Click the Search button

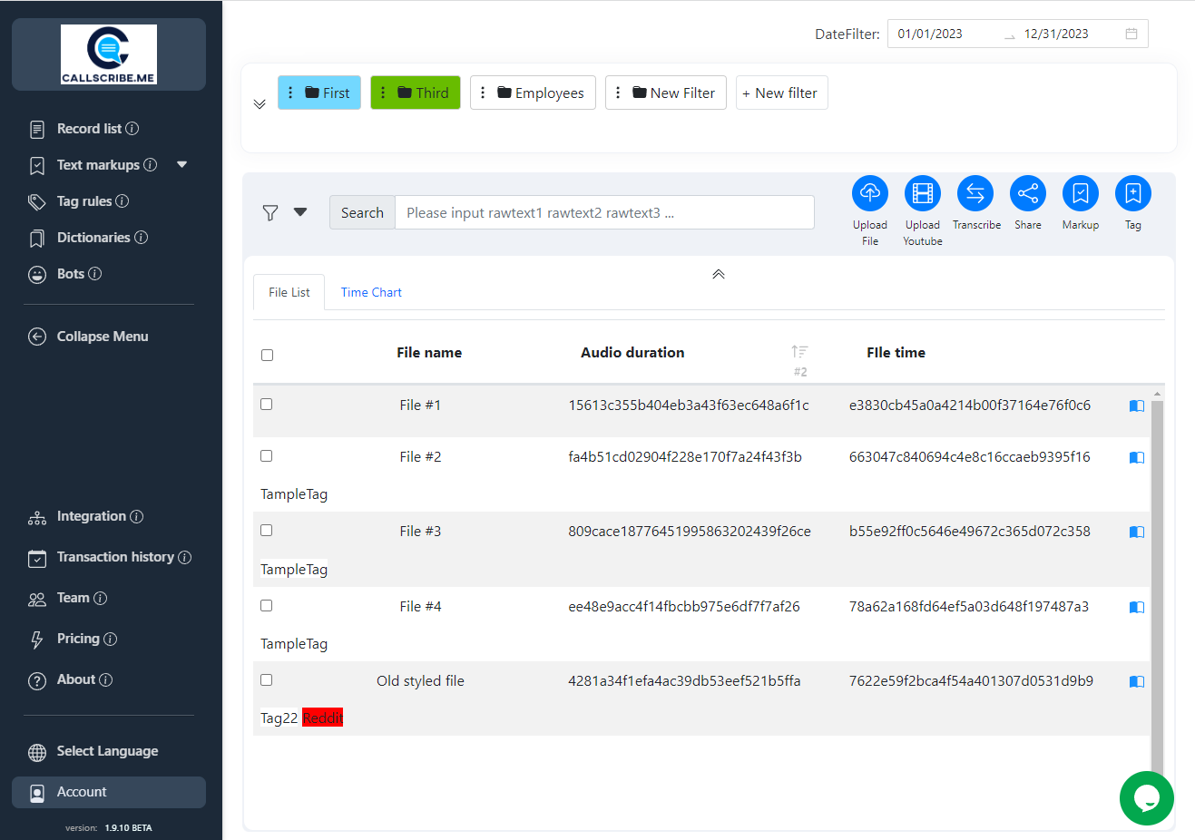tap(362, 212)
